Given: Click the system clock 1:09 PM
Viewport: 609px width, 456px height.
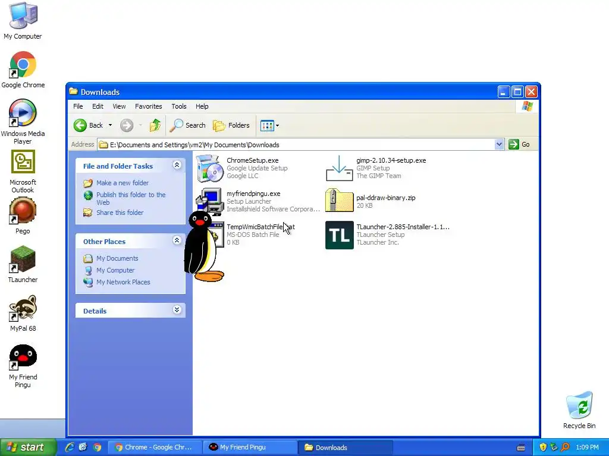Looking at the screenshot, I should click(587, 447).
